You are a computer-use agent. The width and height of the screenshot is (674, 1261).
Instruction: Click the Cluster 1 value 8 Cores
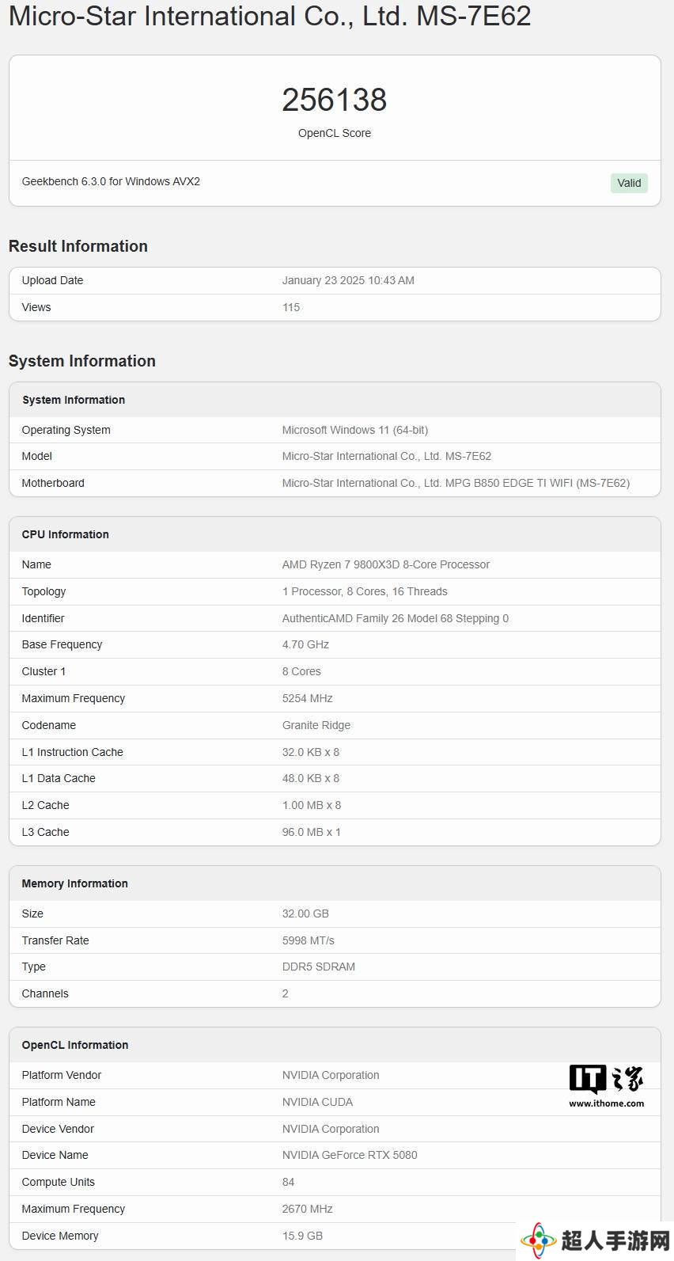click(x=301, y=671)
